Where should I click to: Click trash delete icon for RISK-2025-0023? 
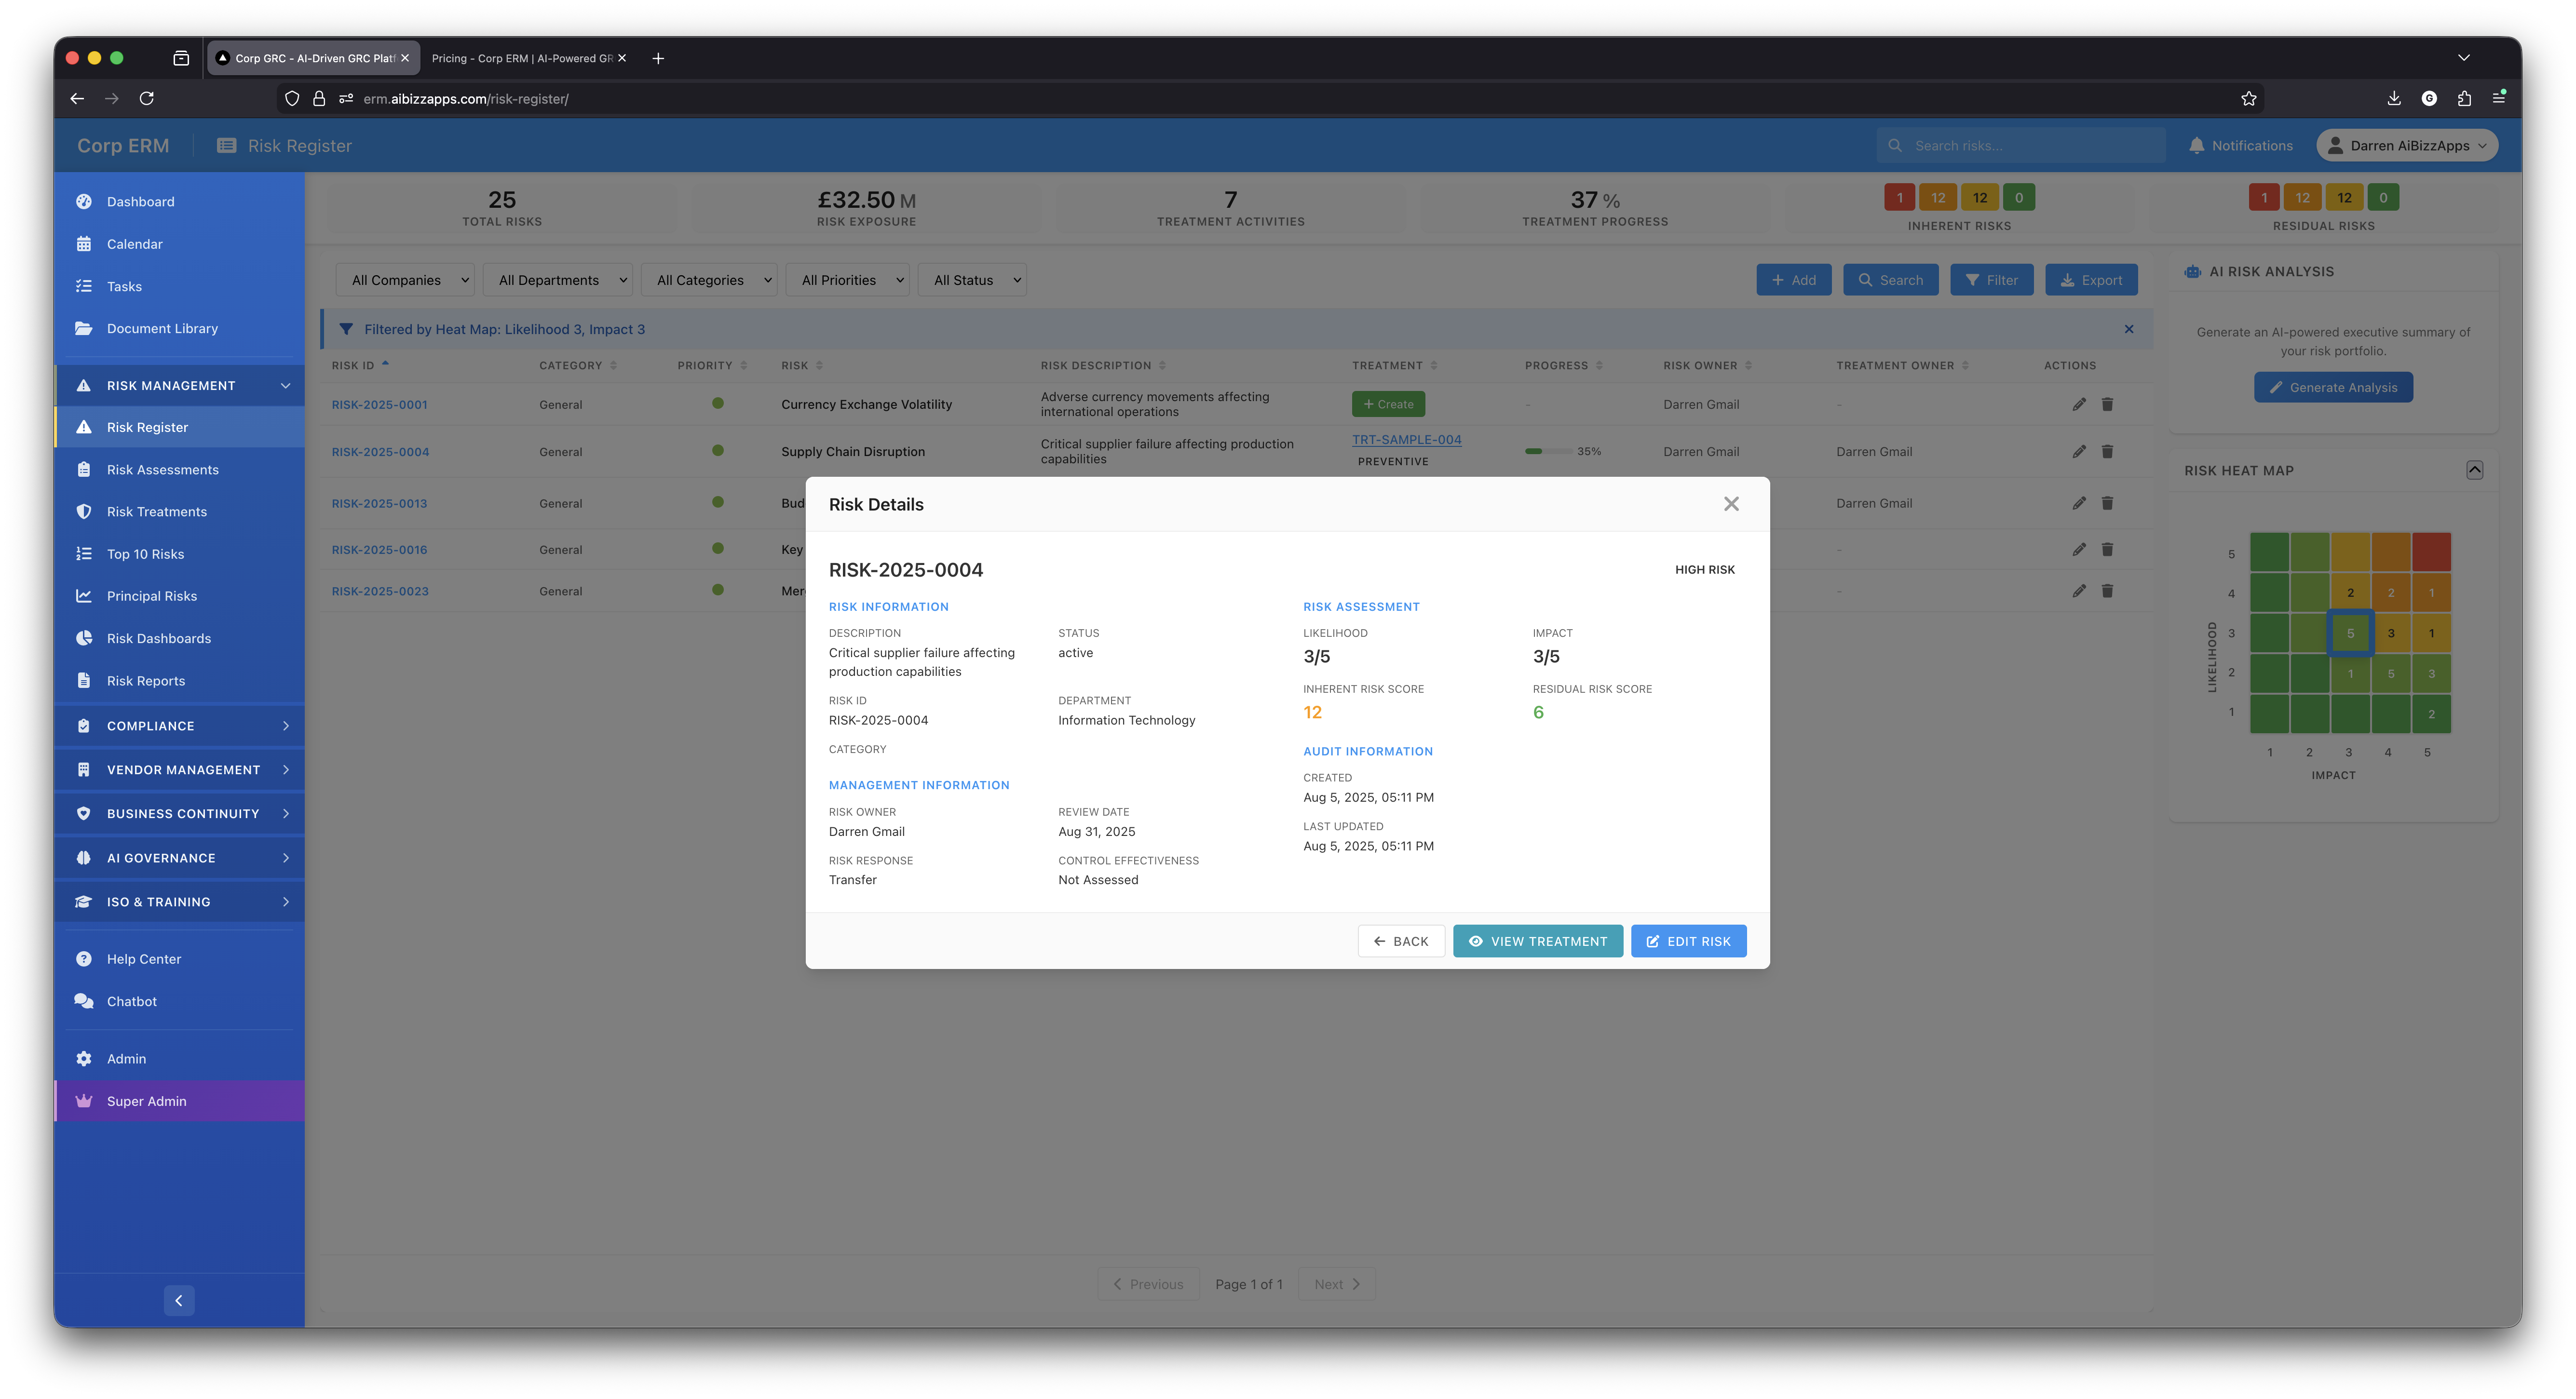[2107, 591]
